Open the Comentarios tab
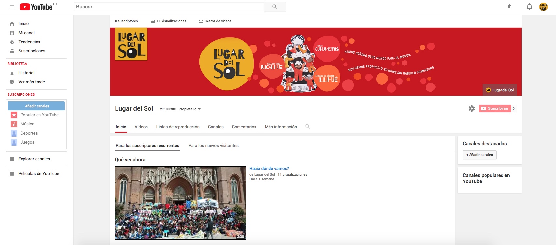556x245 pixels. (x=244, y=127)
